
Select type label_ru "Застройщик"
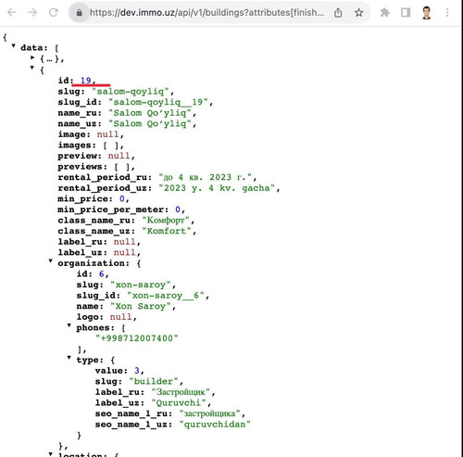click(x=181, y=392)
